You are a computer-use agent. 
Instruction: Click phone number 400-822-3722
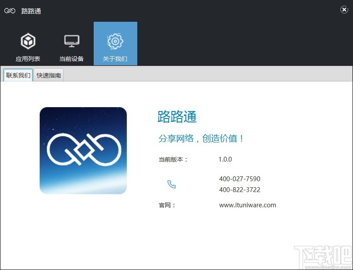pyautogui.click(x=239, y=189)
